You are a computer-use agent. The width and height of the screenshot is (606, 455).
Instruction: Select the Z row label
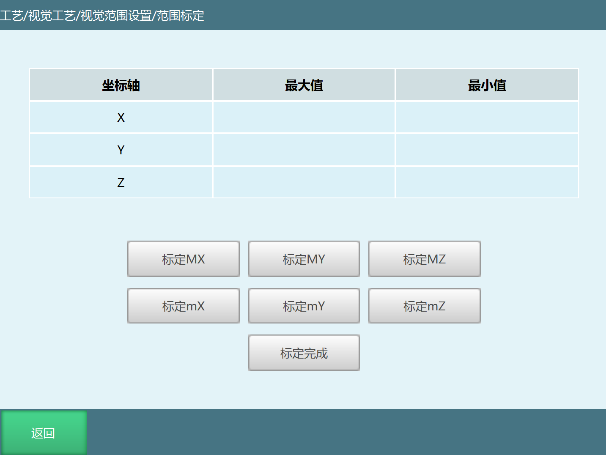[x=121, y=183]
